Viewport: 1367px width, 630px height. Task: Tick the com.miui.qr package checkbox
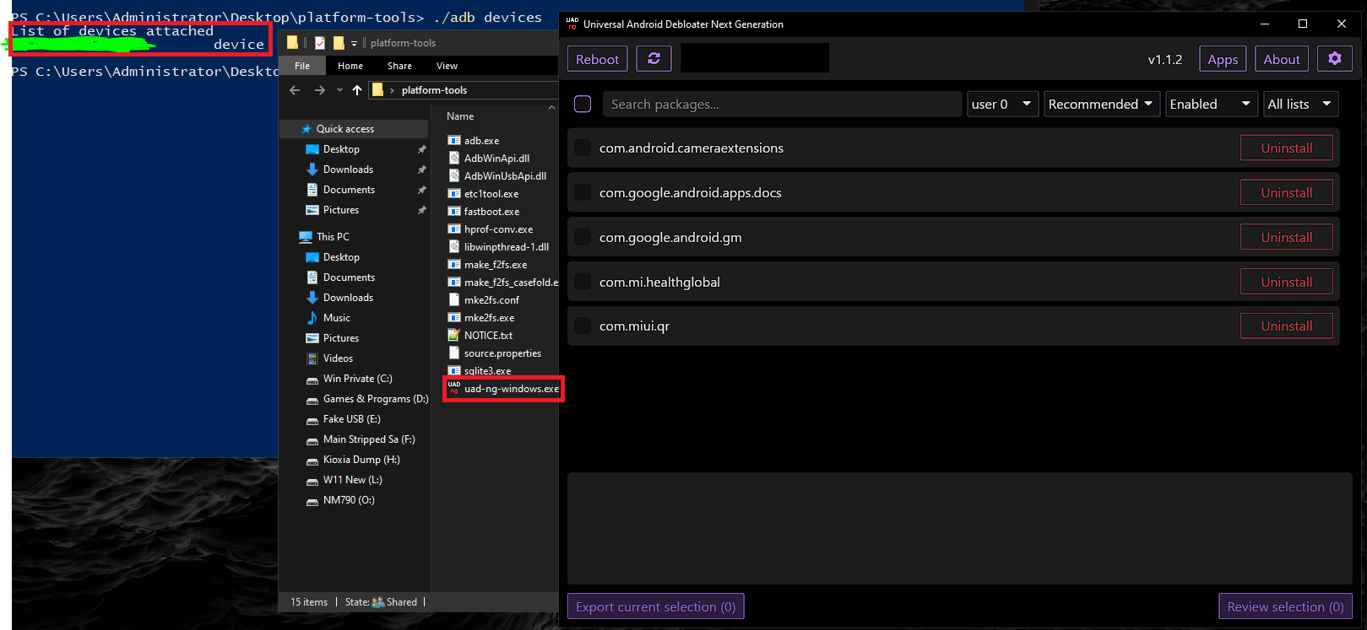[x=583, y=326]
